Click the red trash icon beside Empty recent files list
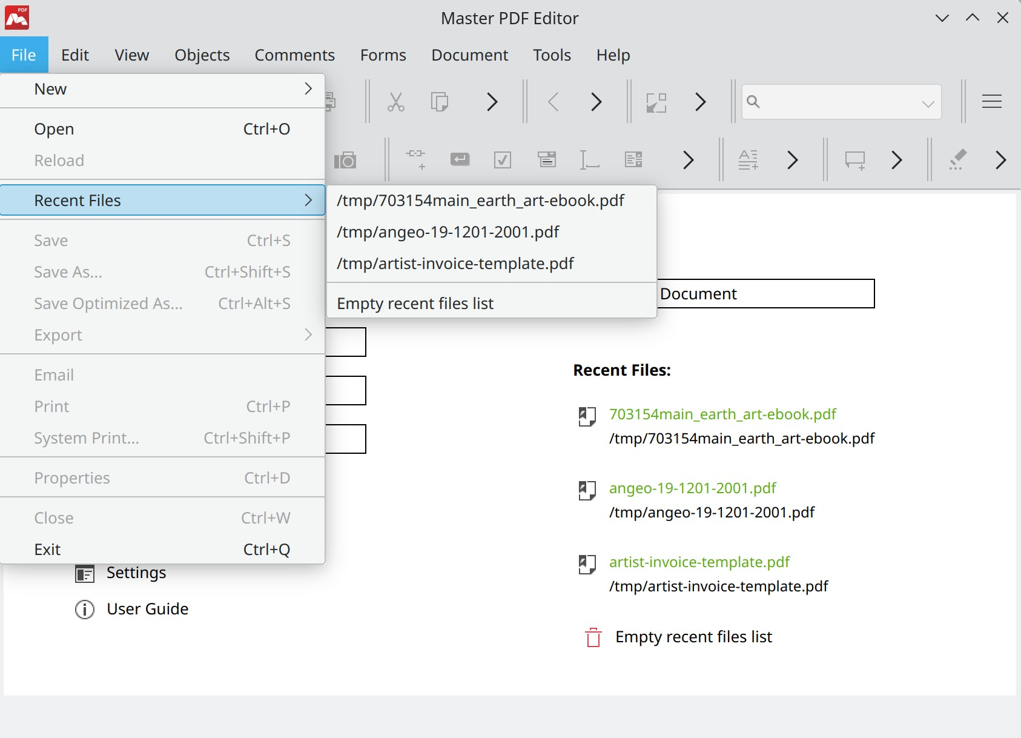Screen dimensions: 1021x738 [593, 637]
